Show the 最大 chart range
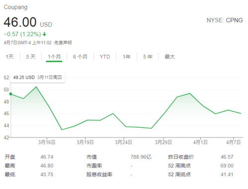Viewport: 248px width, 189px height. click(170, 57)
